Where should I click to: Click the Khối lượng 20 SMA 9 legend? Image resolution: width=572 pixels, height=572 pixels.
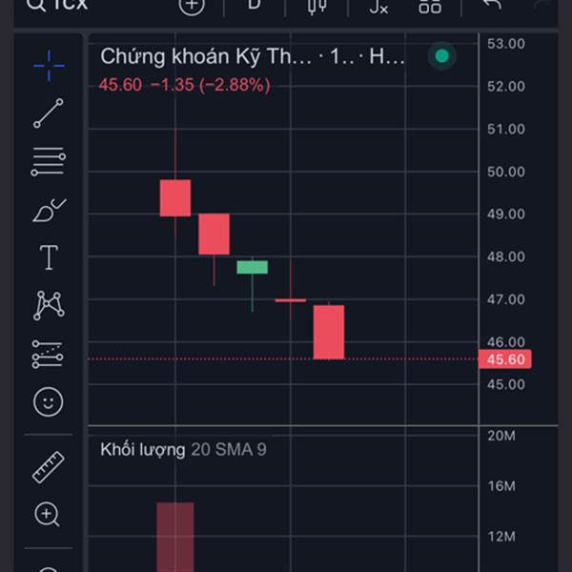pos(183,449)
